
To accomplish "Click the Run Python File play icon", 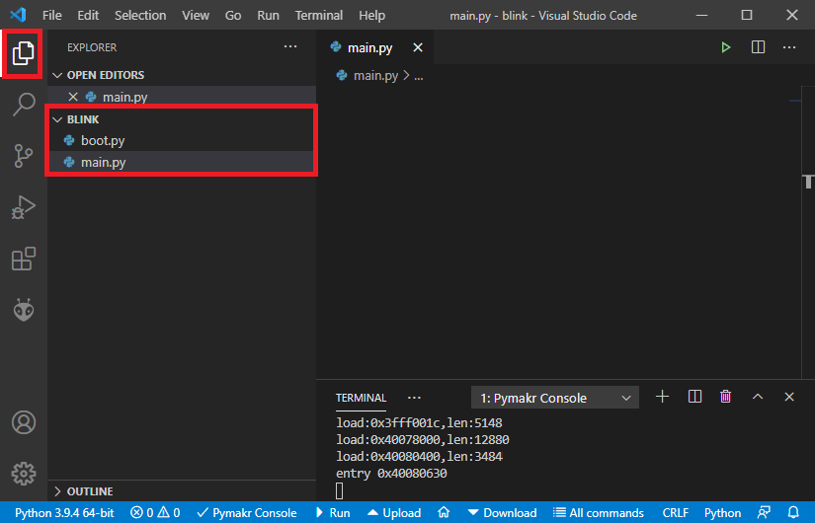I will [x=726, y=47].
